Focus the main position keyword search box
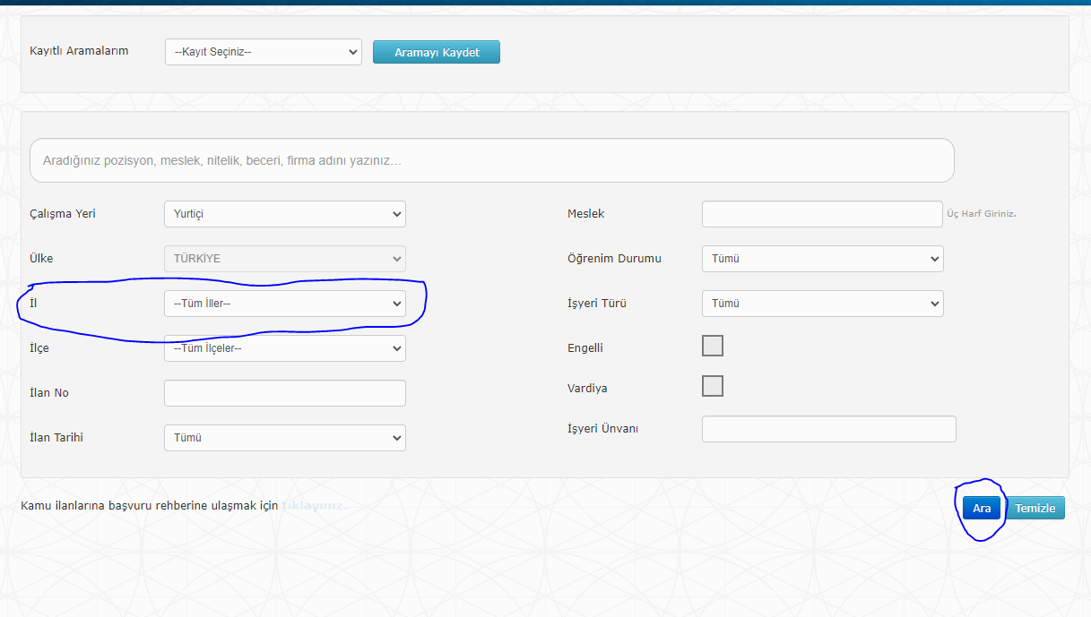Screen dimensions: 1091x617 point(491,161)
